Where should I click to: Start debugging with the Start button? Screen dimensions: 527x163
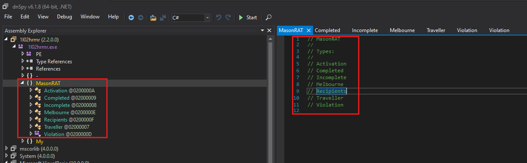tap(248, 18)
